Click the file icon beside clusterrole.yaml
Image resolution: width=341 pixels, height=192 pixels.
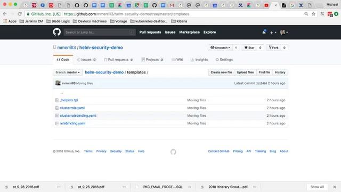57,108
